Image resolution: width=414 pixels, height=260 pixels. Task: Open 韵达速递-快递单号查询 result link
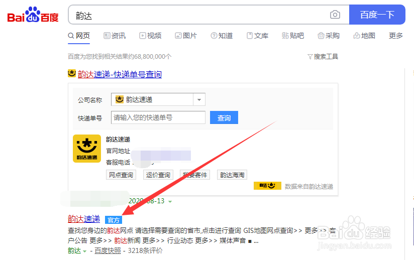(120, 74)
